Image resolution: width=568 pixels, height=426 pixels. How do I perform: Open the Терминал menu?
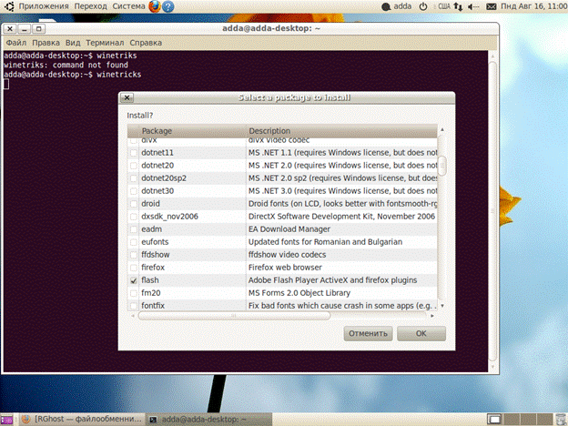(105, 43)
